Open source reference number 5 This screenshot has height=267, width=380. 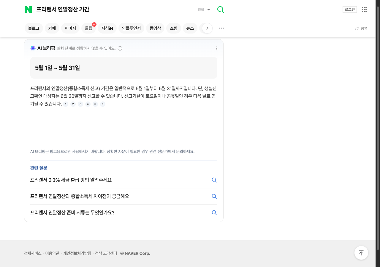(x=95, y=104)
